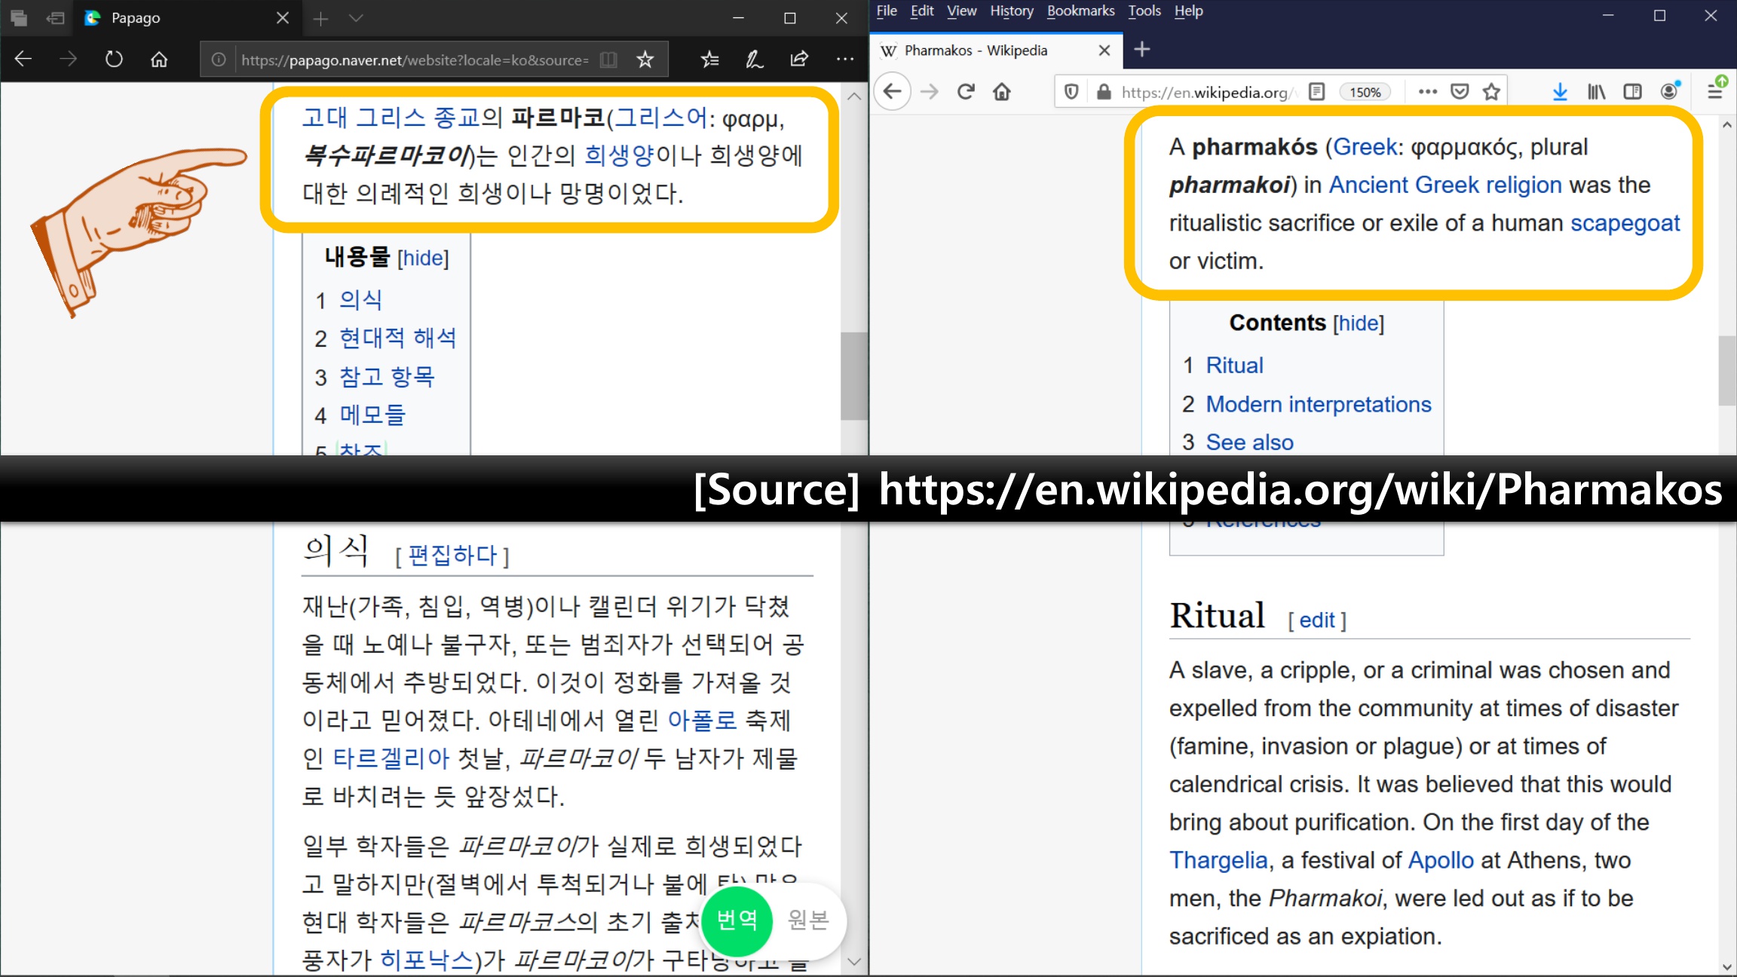
Task: Click Edge reading view book icon
Action: [608, 60]
